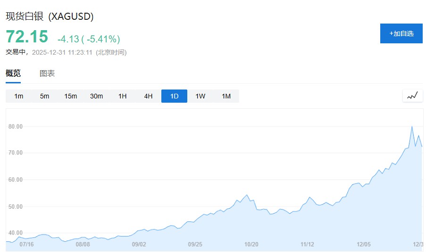
Task: Click the 现货白银 (XAGUSD) title
Action: 50,16
